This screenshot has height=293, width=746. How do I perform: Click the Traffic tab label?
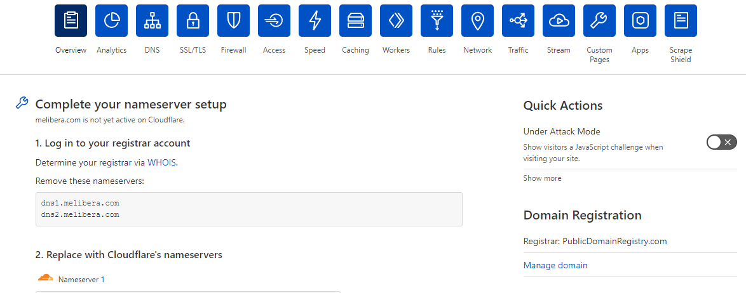pyautogui.click(x=518, y=50)
